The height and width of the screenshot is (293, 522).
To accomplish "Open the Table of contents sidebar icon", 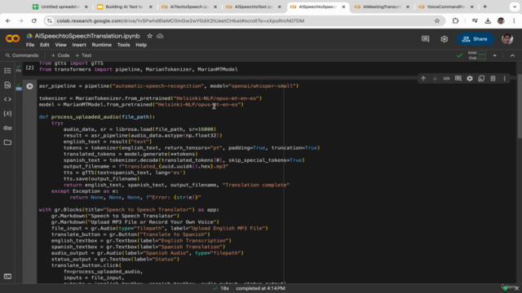I will tap(7, 71).
